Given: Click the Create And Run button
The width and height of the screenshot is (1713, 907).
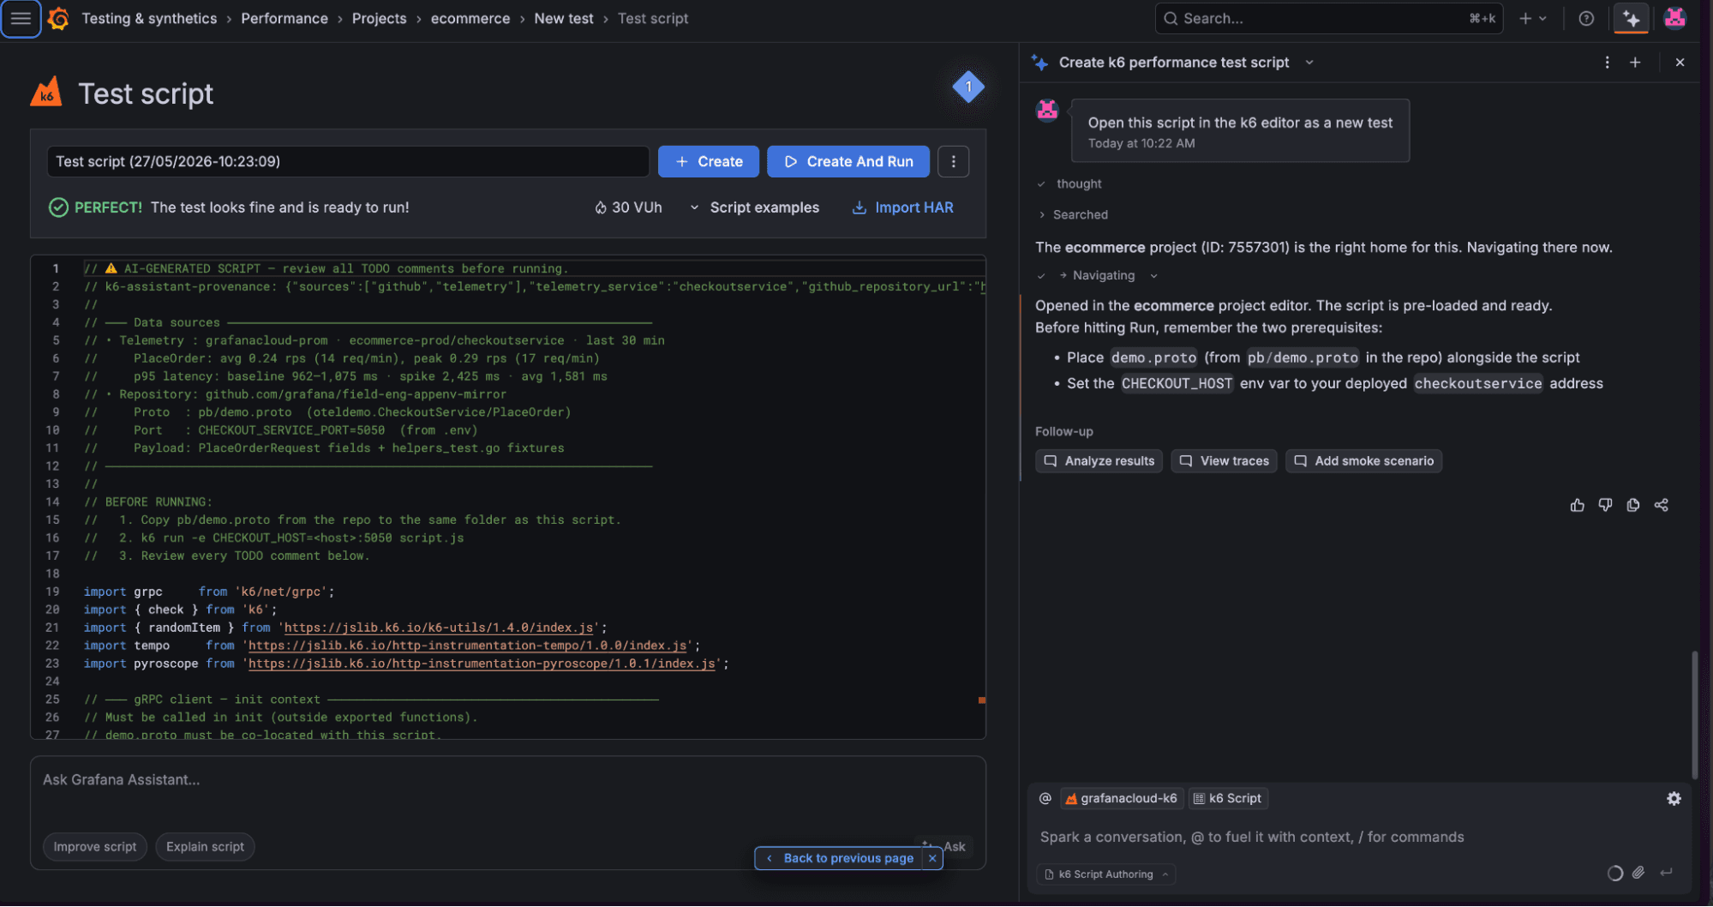Looking at the screenshot, I should tap(848, 161).
